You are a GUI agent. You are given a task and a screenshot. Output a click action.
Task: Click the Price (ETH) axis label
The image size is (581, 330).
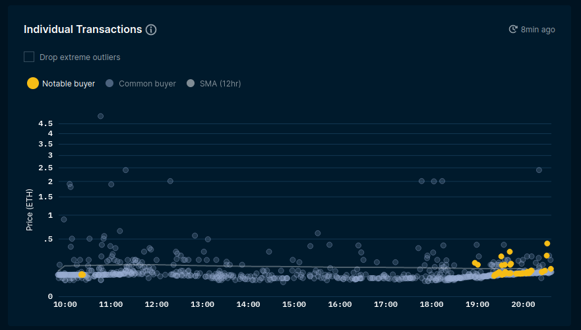(30, 210)
